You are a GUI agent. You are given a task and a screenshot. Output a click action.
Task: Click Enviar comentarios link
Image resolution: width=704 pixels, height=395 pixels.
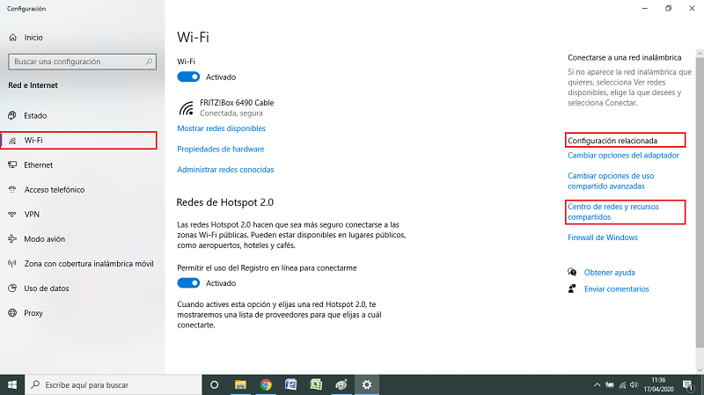[x=617, y=289]
